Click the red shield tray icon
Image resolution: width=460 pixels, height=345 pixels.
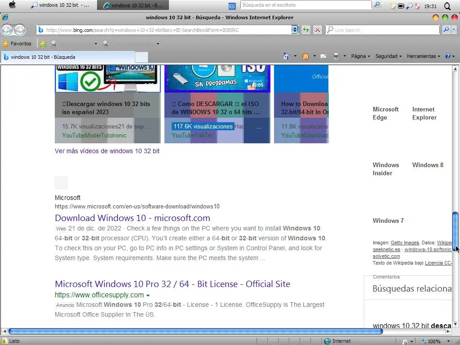(417, 6)
